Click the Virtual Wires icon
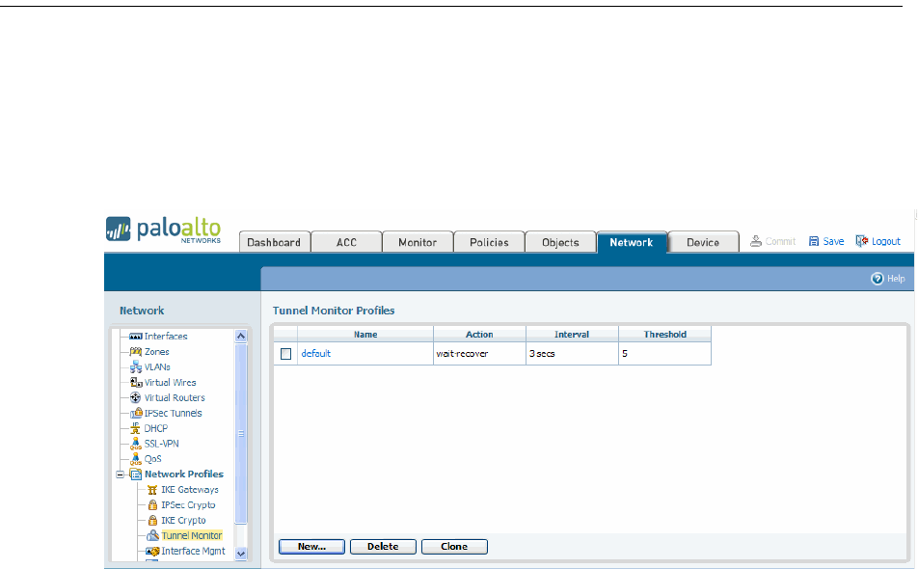Image resolution: width=918 pixels, height=569 pixels. (x=135, y=382)
